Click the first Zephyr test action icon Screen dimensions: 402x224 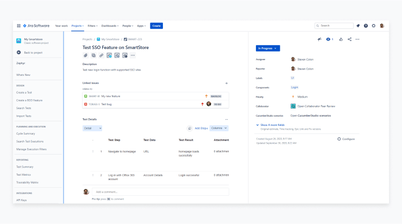109,55
